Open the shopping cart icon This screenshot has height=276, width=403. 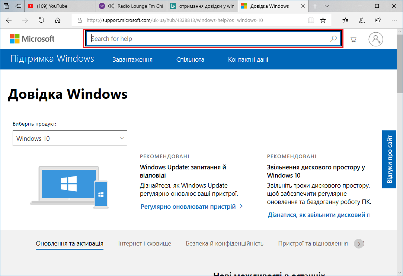point(353,39)
